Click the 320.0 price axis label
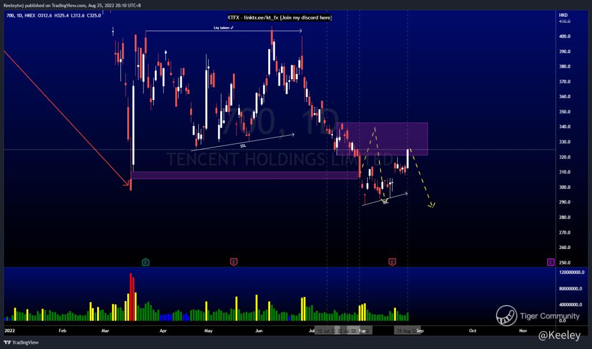Screen dimensions: 592x349 565,157
